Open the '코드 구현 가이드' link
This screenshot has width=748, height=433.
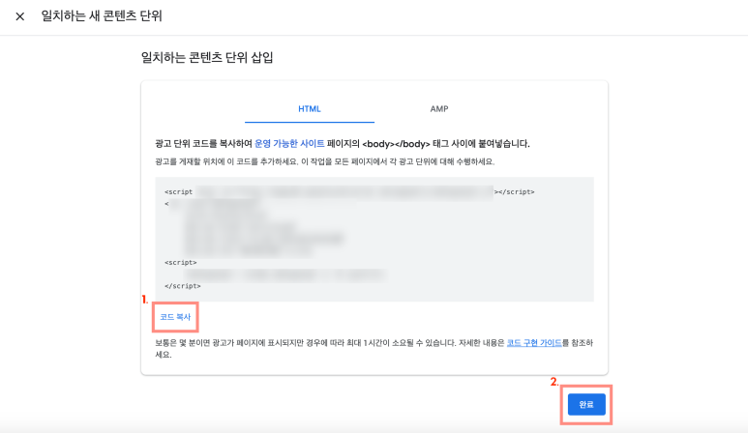click(534, 343)
